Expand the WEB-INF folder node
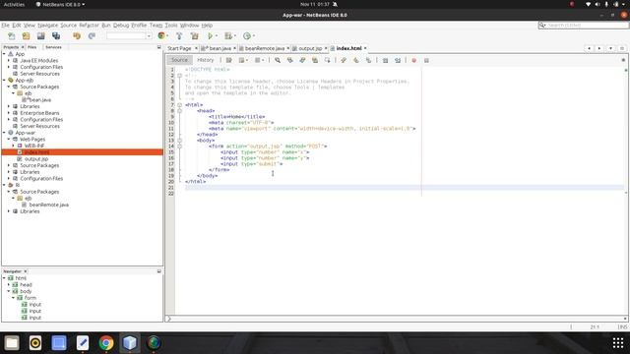The width and height of the screenshot is (630, 354). pyautogui.click(x=13, y=146)
